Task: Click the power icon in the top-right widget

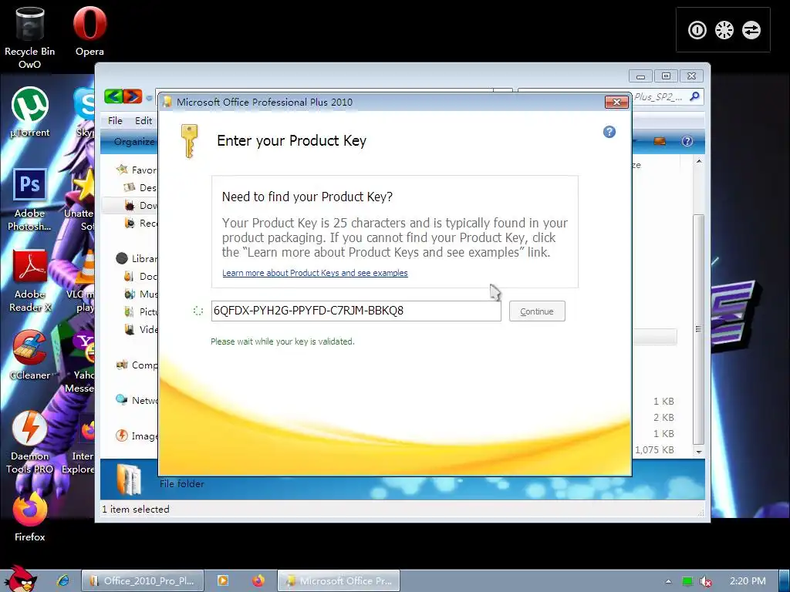Action: click(x=697, y=30)
